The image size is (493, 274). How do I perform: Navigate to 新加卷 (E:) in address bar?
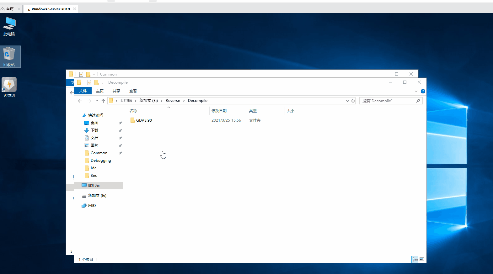[149, 101]
